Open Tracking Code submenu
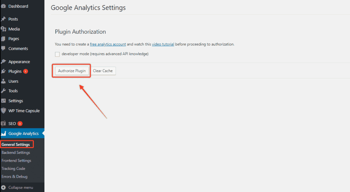Screen dimensions: 350x192 [x=13, y=169]
